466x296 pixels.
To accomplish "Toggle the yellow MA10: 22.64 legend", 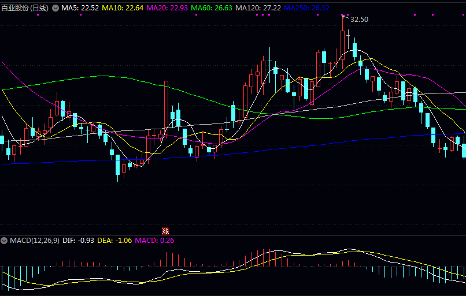I will click(x=123, y=8).
